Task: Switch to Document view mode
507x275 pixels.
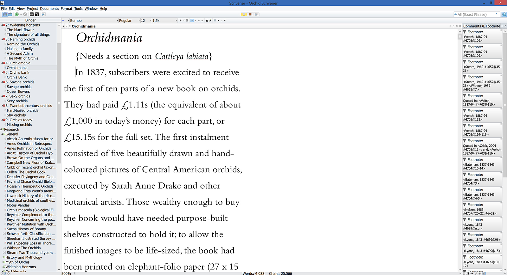Action: coord(244,14)
